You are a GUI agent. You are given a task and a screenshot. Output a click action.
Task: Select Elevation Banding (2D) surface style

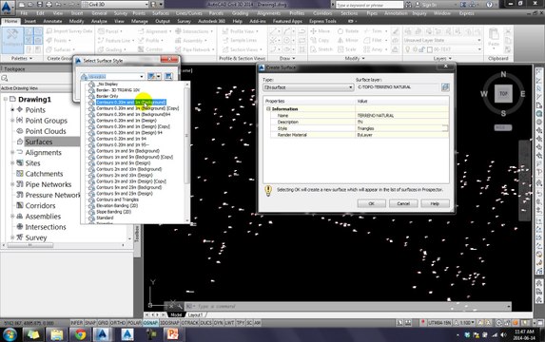click(117, 205)
